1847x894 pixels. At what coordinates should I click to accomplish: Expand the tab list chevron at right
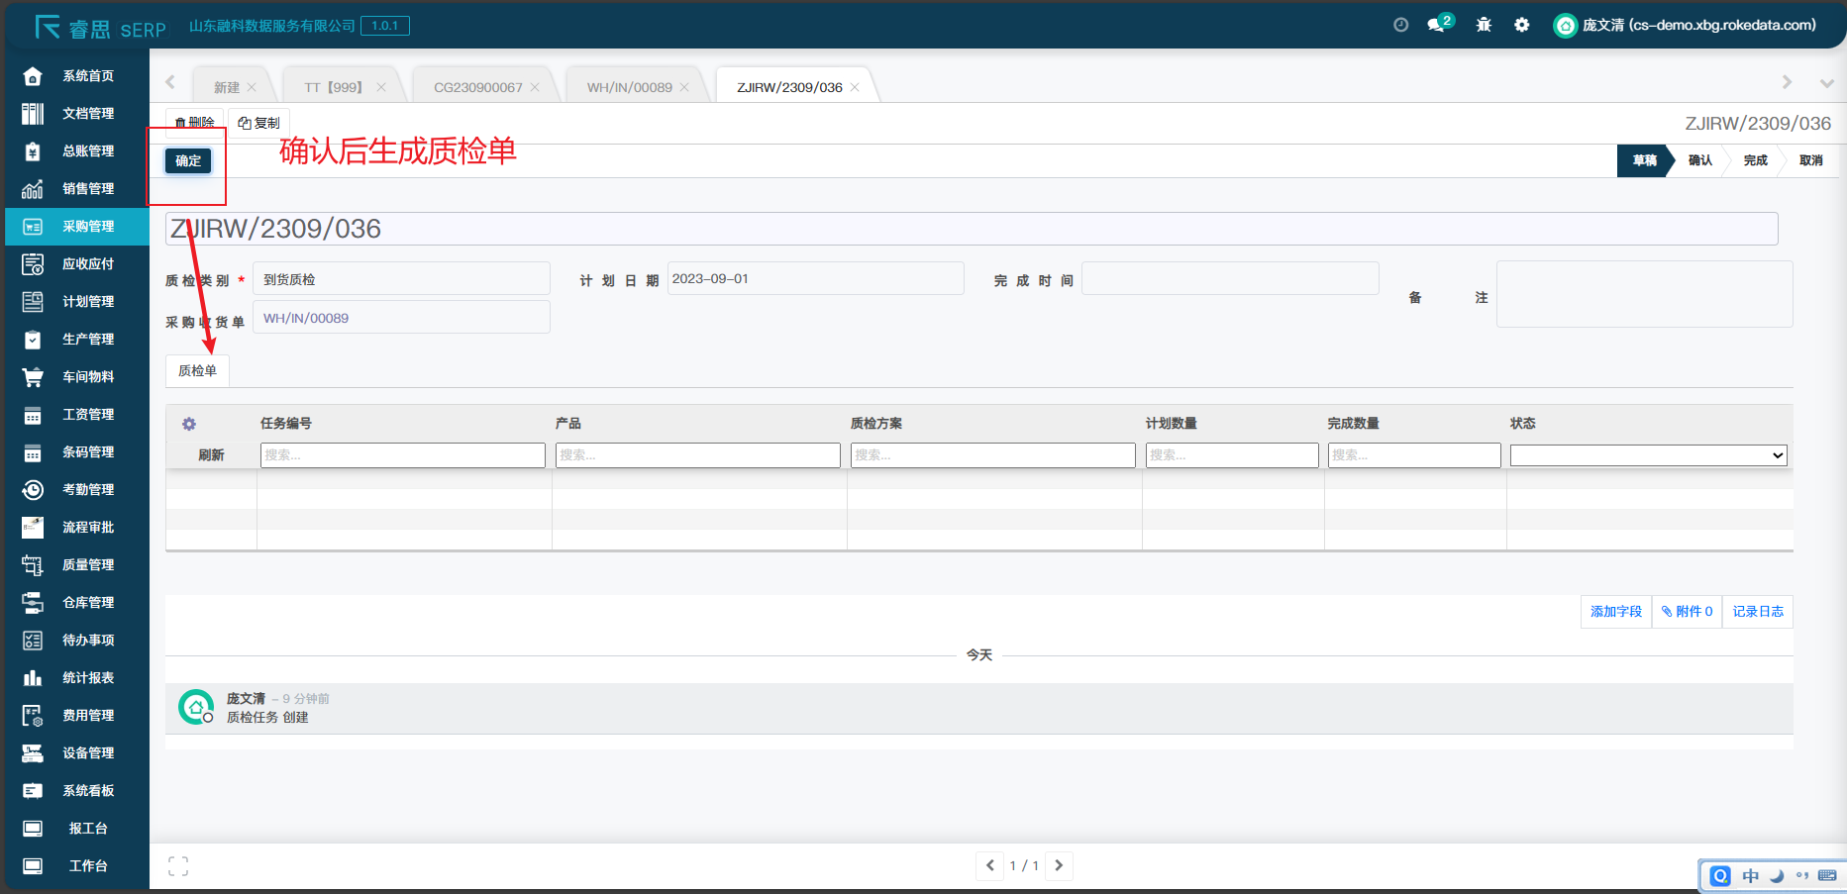click(1826, 83)
